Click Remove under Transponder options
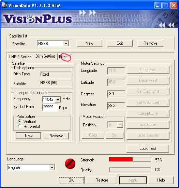Viewport: 179px width, 188px height. tap(56, 136)
